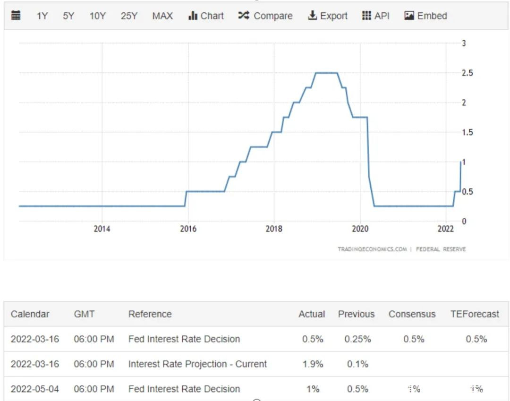510x401 pixels.
Task: Show the MAX historical range
Action: click(x=162, y=16)
